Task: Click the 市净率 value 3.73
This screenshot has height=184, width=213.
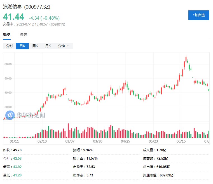Action: point(90,175)
